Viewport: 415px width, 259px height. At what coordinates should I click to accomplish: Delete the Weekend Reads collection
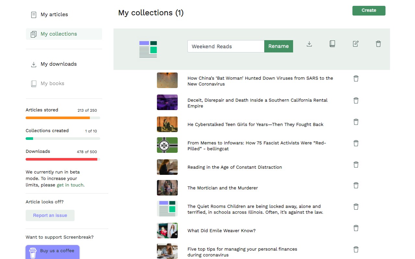coord(378,44)
